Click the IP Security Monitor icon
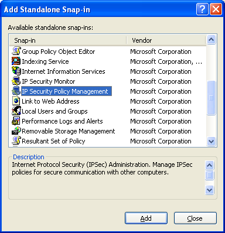Viewport: 225px width, 233px height. click(x=16, y=81)
